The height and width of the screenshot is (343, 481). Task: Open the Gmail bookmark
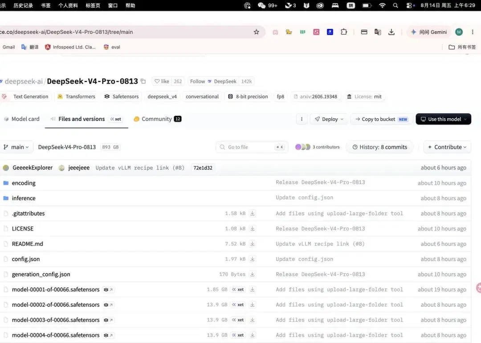pos(8,47)
